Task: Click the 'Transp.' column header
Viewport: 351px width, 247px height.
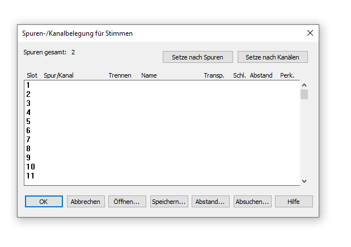Action: [x=214, y=75]
